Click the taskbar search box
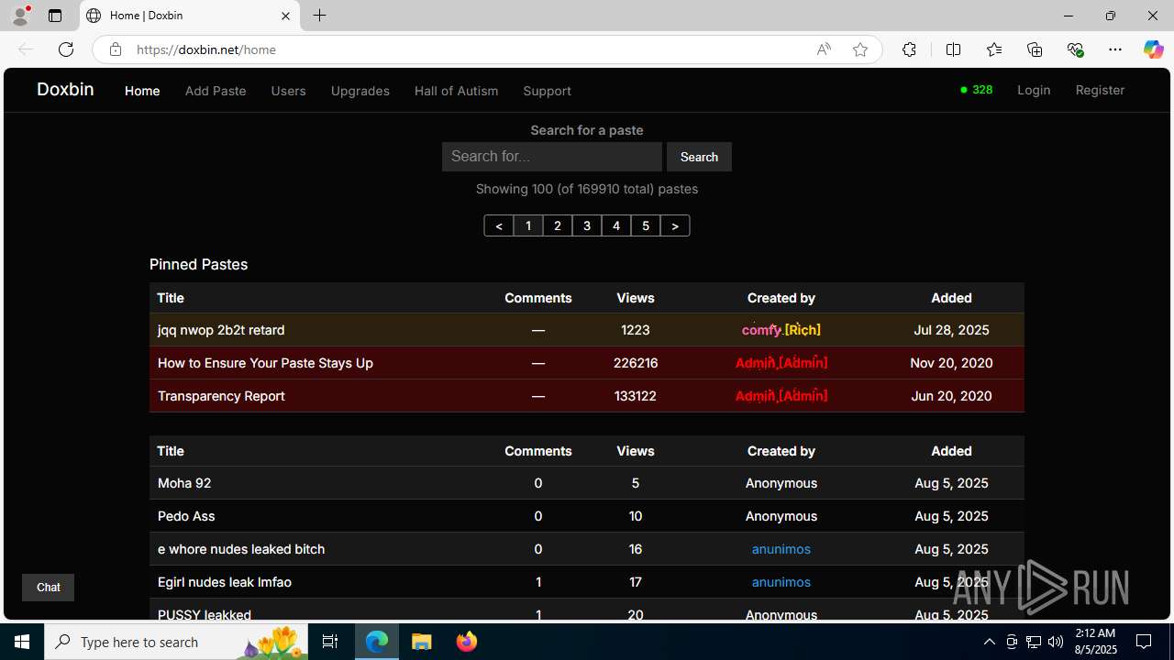 176,642
